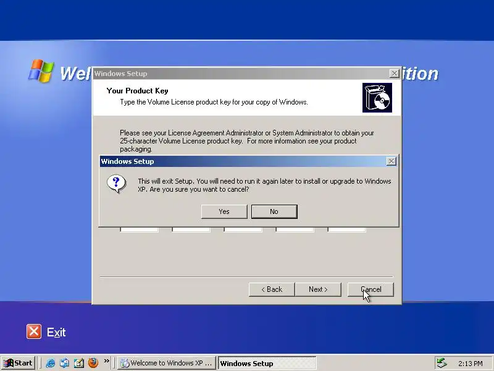Open Outlook Express from Quick Launch
This screenshot has height=371, width=494.
pos(65,363)
